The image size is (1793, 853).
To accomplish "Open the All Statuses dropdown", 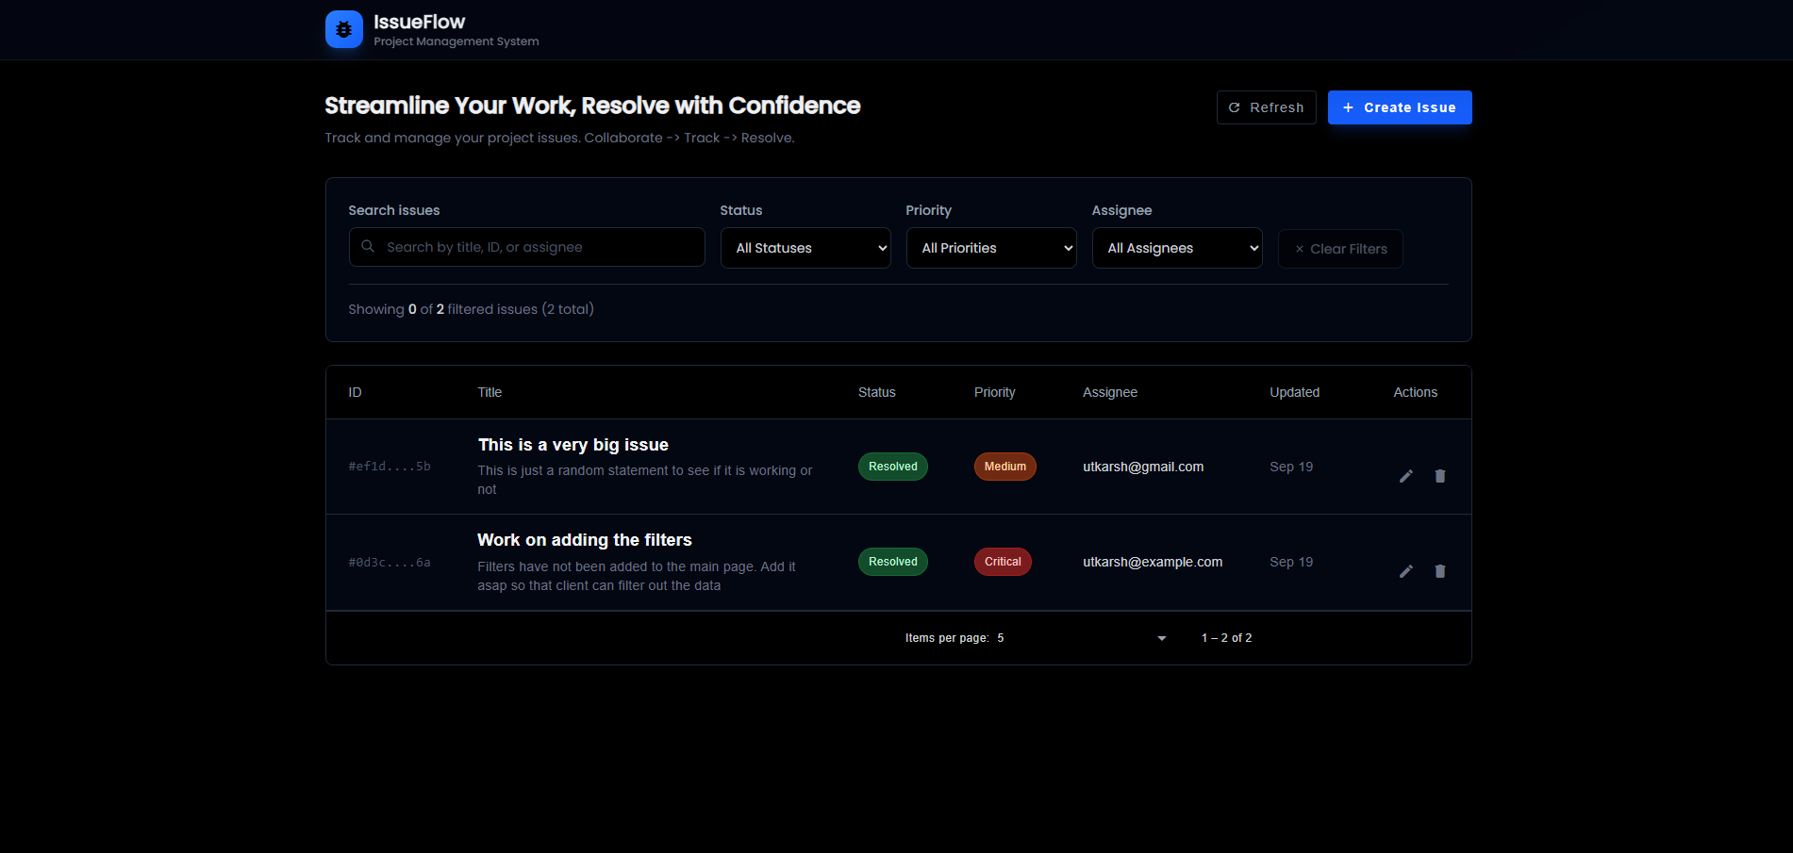I will [x=805, y=248].
